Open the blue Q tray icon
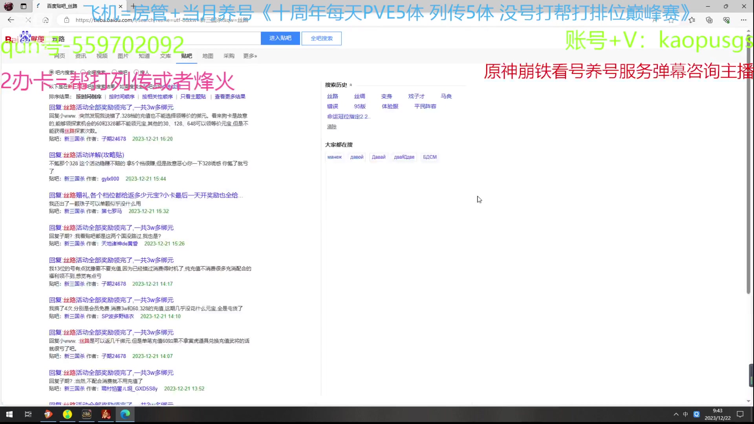Image resolution: width=754 pixels, height=424 pixels. coord(697,414)
